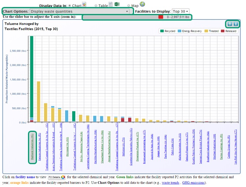
Task: Click the print chart icon button
Action: [x=230, y=24]
